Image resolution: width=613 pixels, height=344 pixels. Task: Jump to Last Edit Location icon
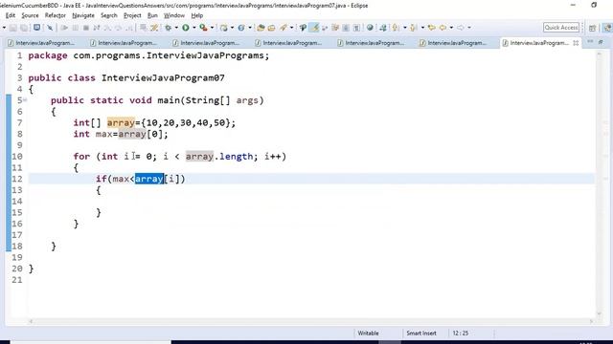pyautogui.click(x=432, y=28)
